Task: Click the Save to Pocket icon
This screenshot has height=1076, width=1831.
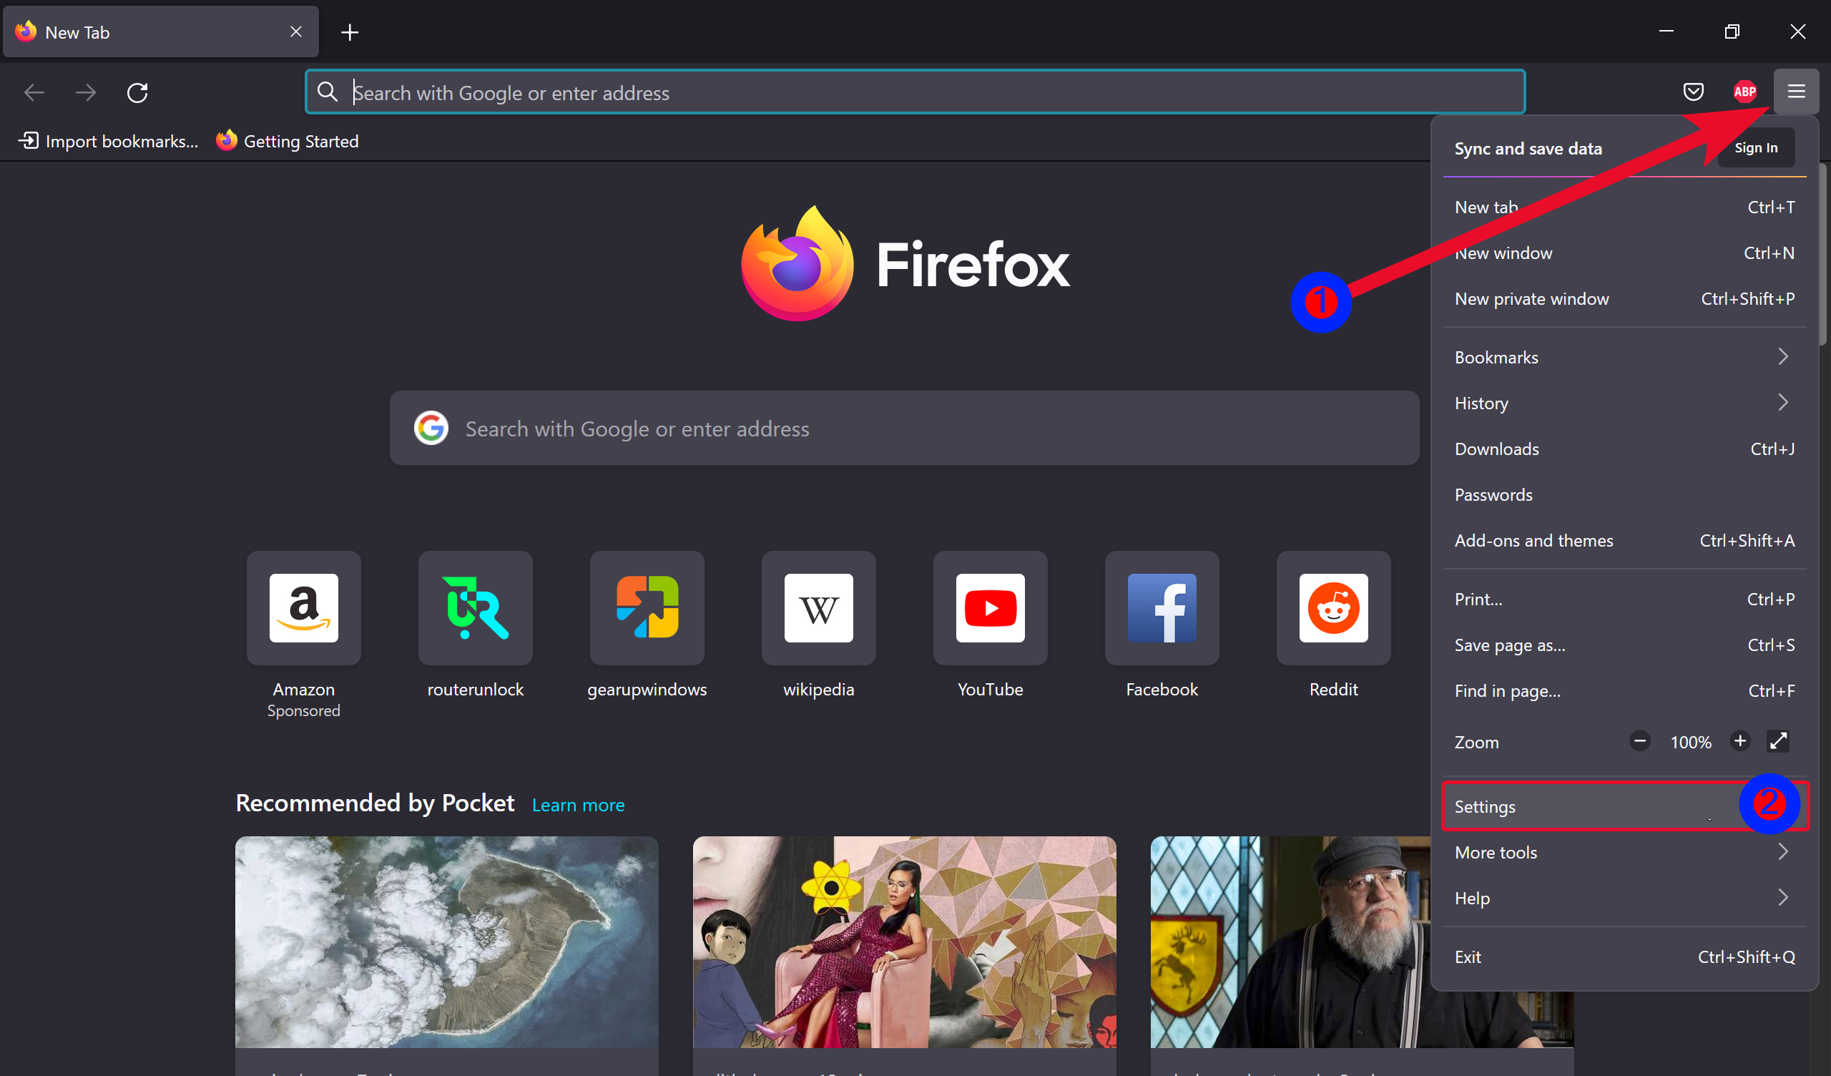Action: 1693,92
